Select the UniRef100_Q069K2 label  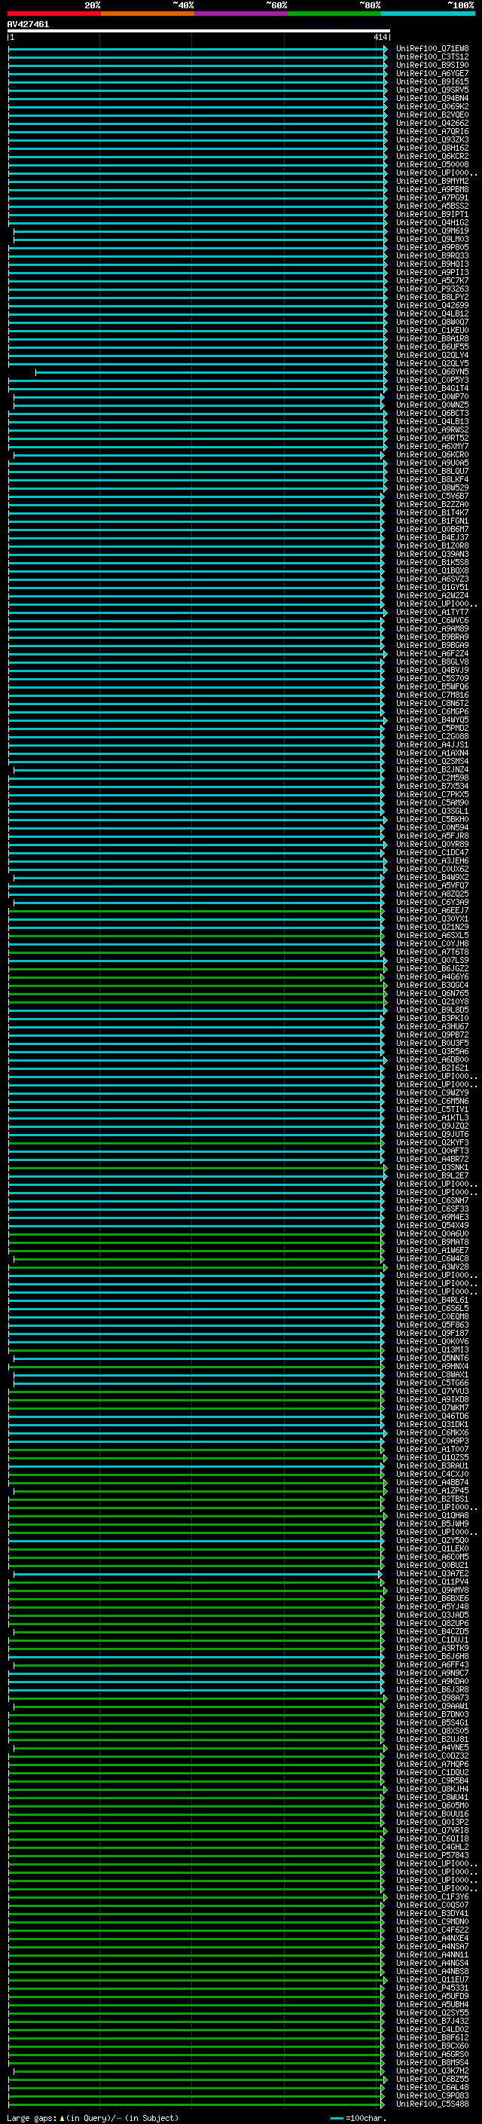(x=432, y=106)
